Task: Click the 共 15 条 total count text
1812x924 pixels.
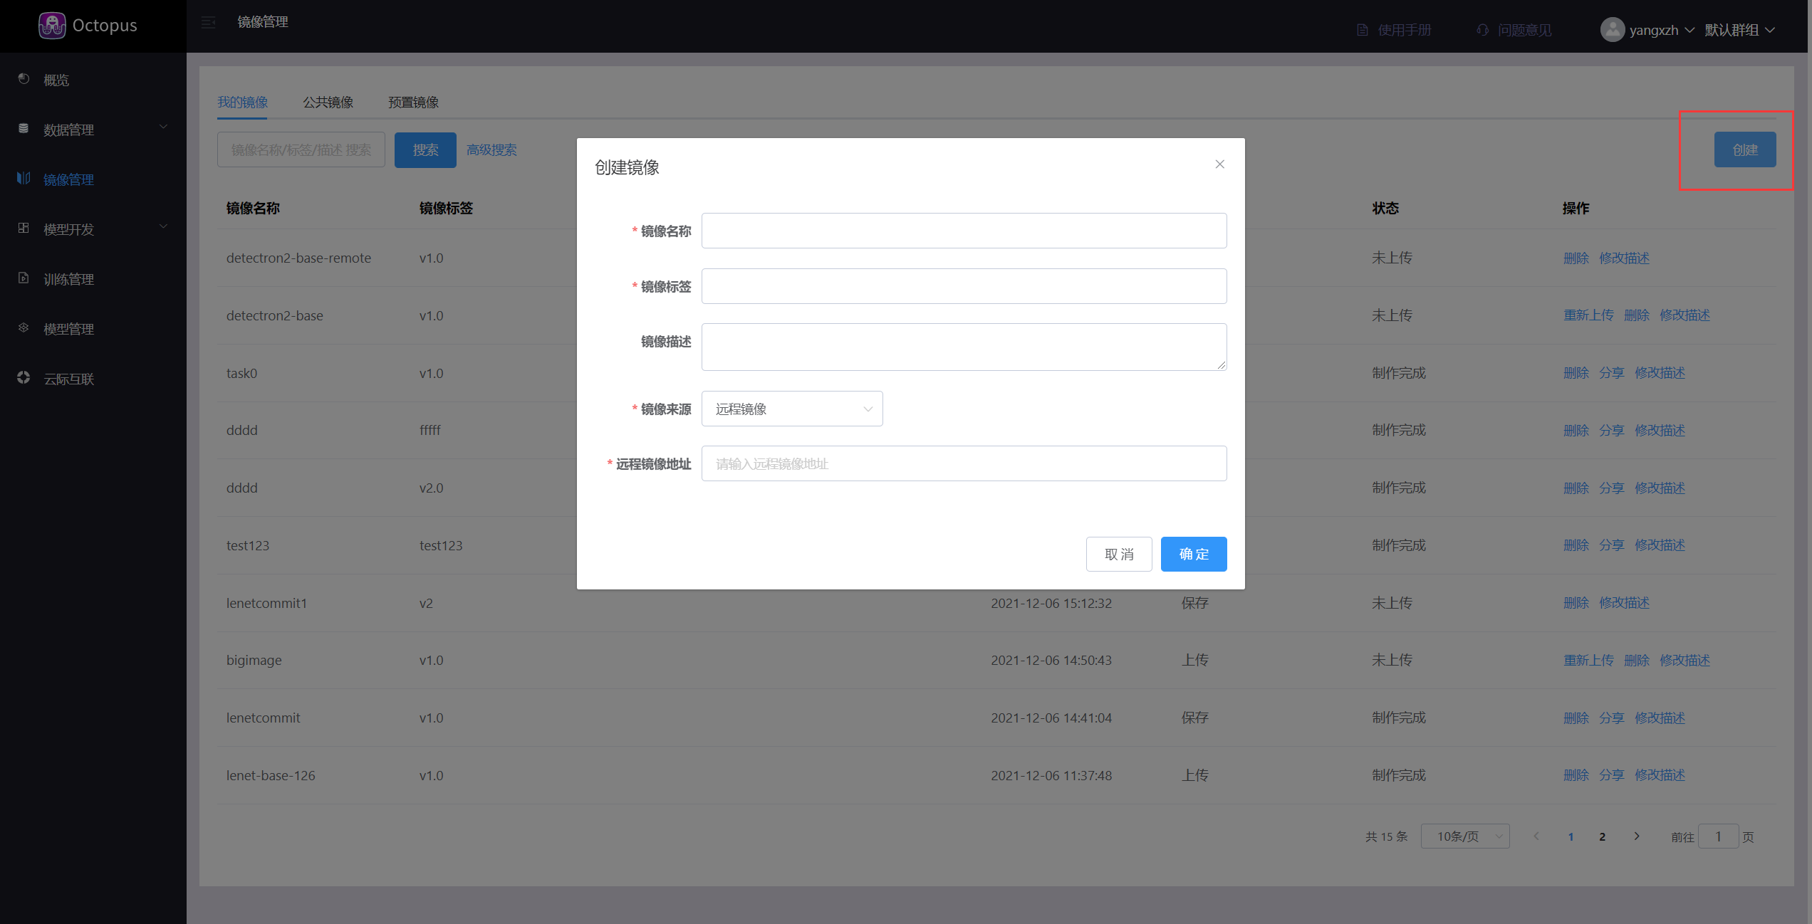Action: [x=1387, y=837]
